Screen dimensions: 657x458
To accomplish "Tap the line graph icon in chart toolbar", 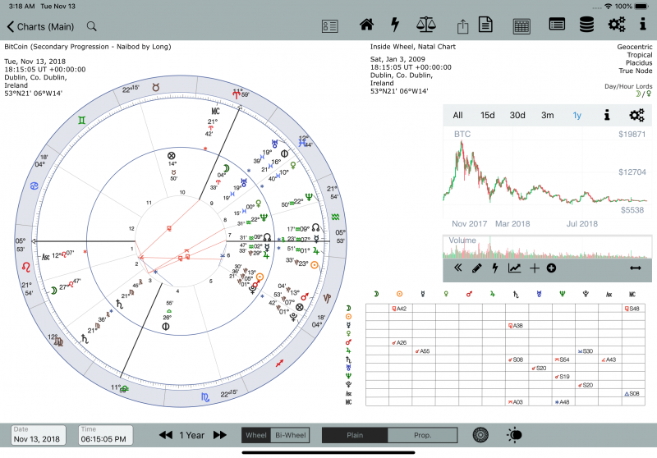I will (515, 268).
